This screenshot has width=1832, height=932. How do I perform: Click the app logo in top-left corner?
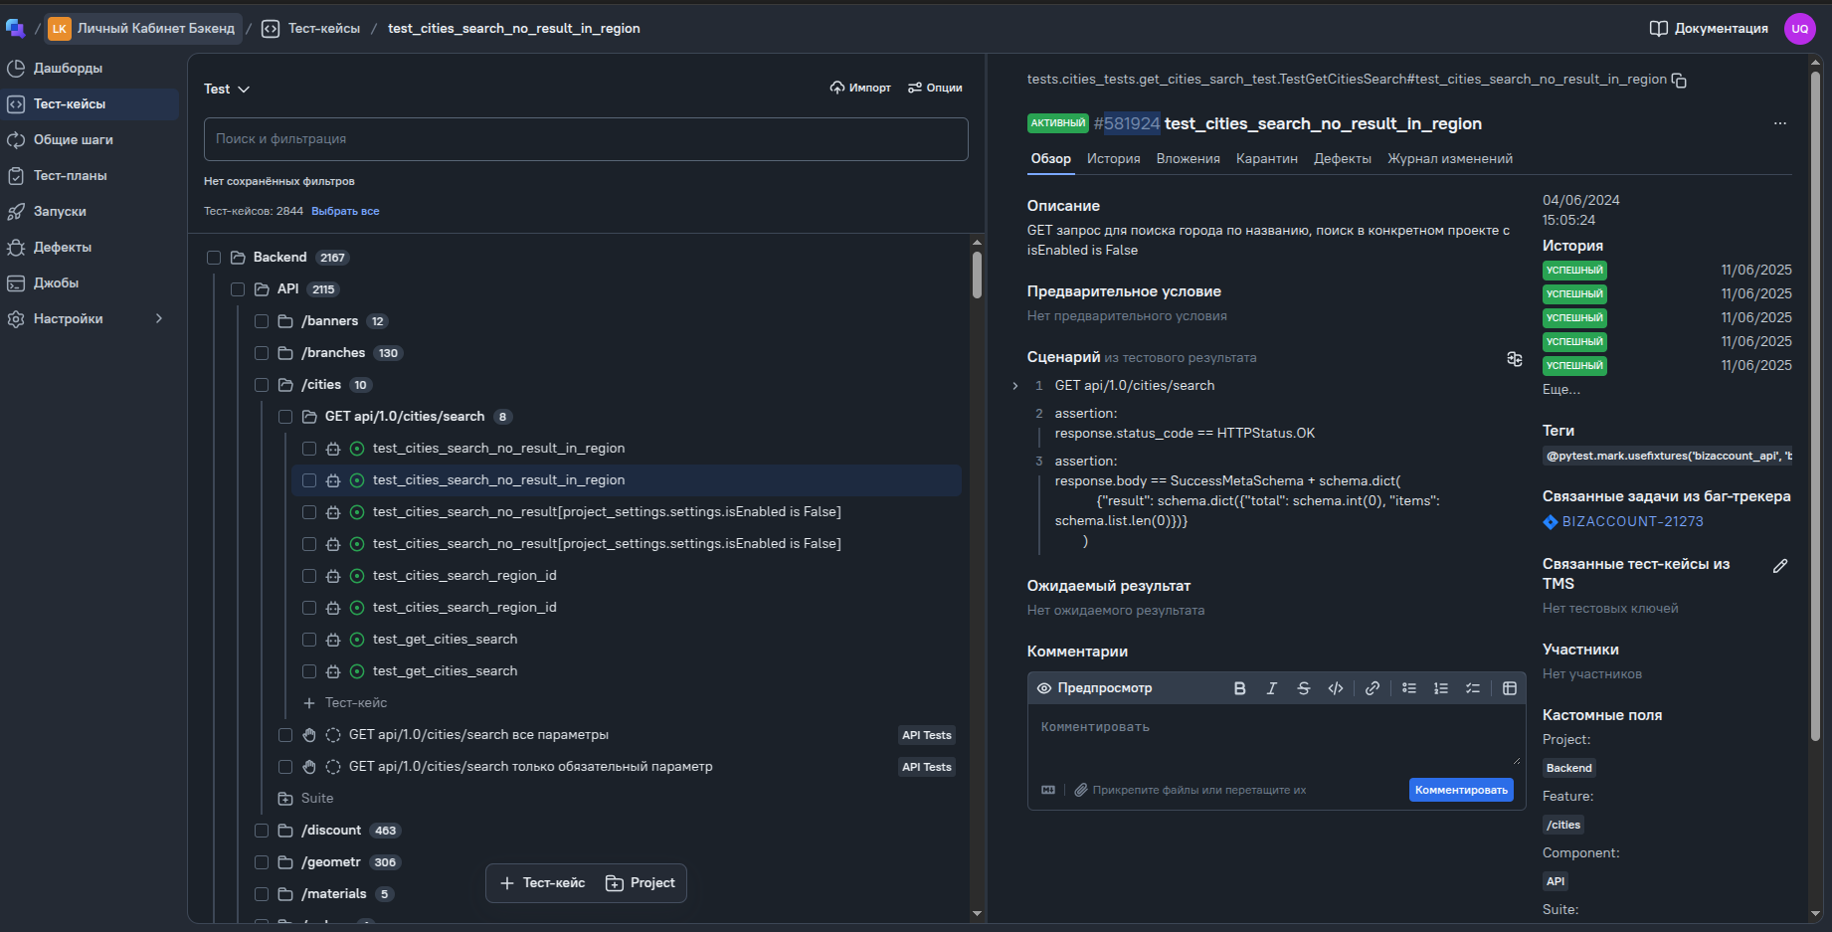[15, 28]
